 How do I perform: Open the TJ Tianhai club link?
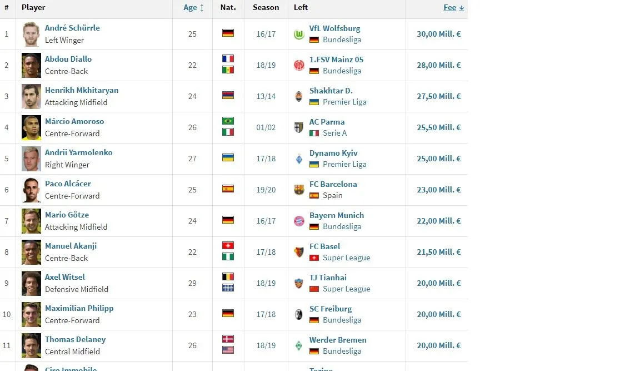click(x=328, y=278)
